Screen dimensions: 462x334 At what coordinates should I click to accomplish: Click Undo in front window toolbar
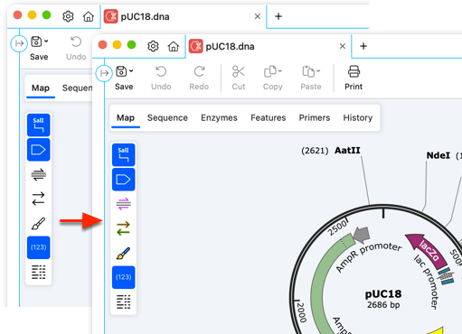[x=161, y=78]
